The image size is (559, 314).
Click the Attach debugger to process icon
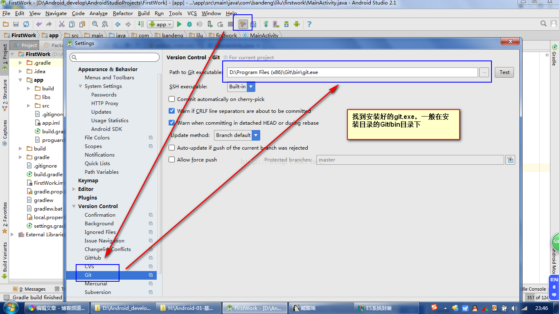pyautogui.click(x=210, y=24)
